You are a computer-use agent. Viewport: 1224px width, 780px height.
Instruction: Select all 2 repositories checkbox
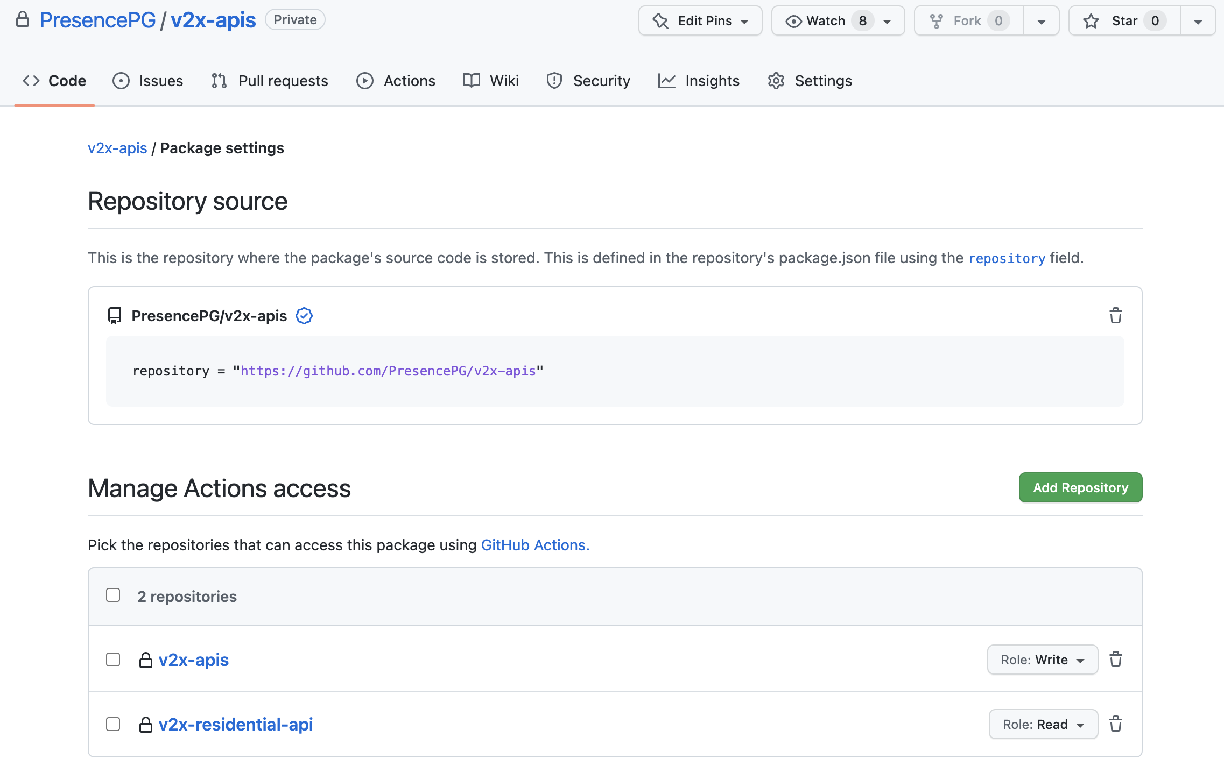[x=113, y=595]
